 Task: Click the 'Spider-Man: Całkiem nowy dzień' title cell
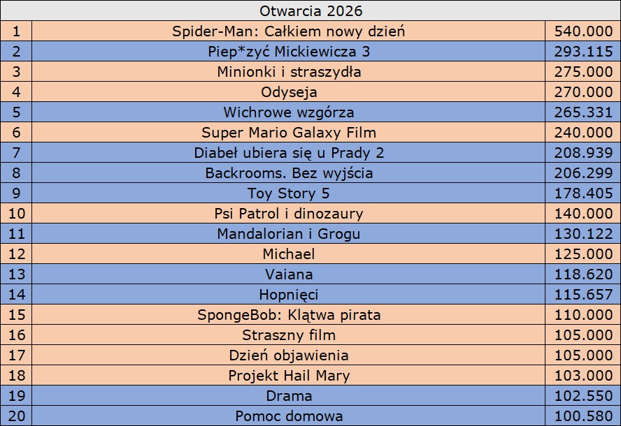pos(288,31)
